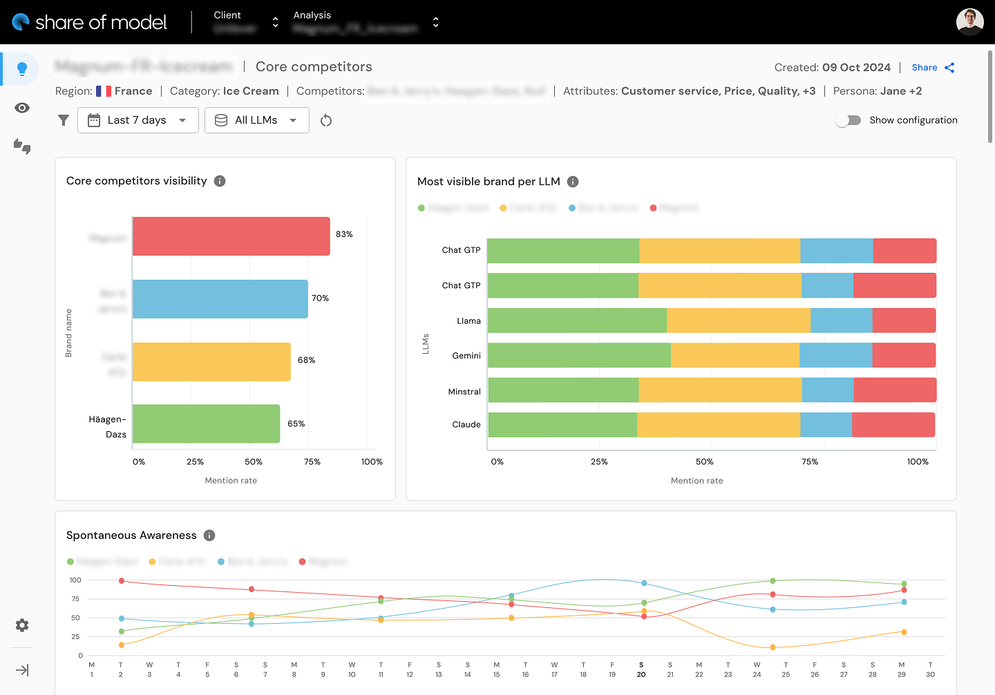This screenshot has height=695, width=995.
Task: Click the feedback thumbs icon in sidebar
Action: (x=21, y=146)
